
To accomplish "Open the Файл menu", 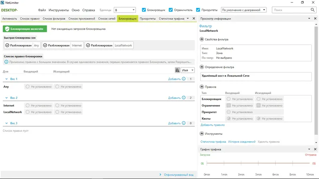I will tap(42, 10).
